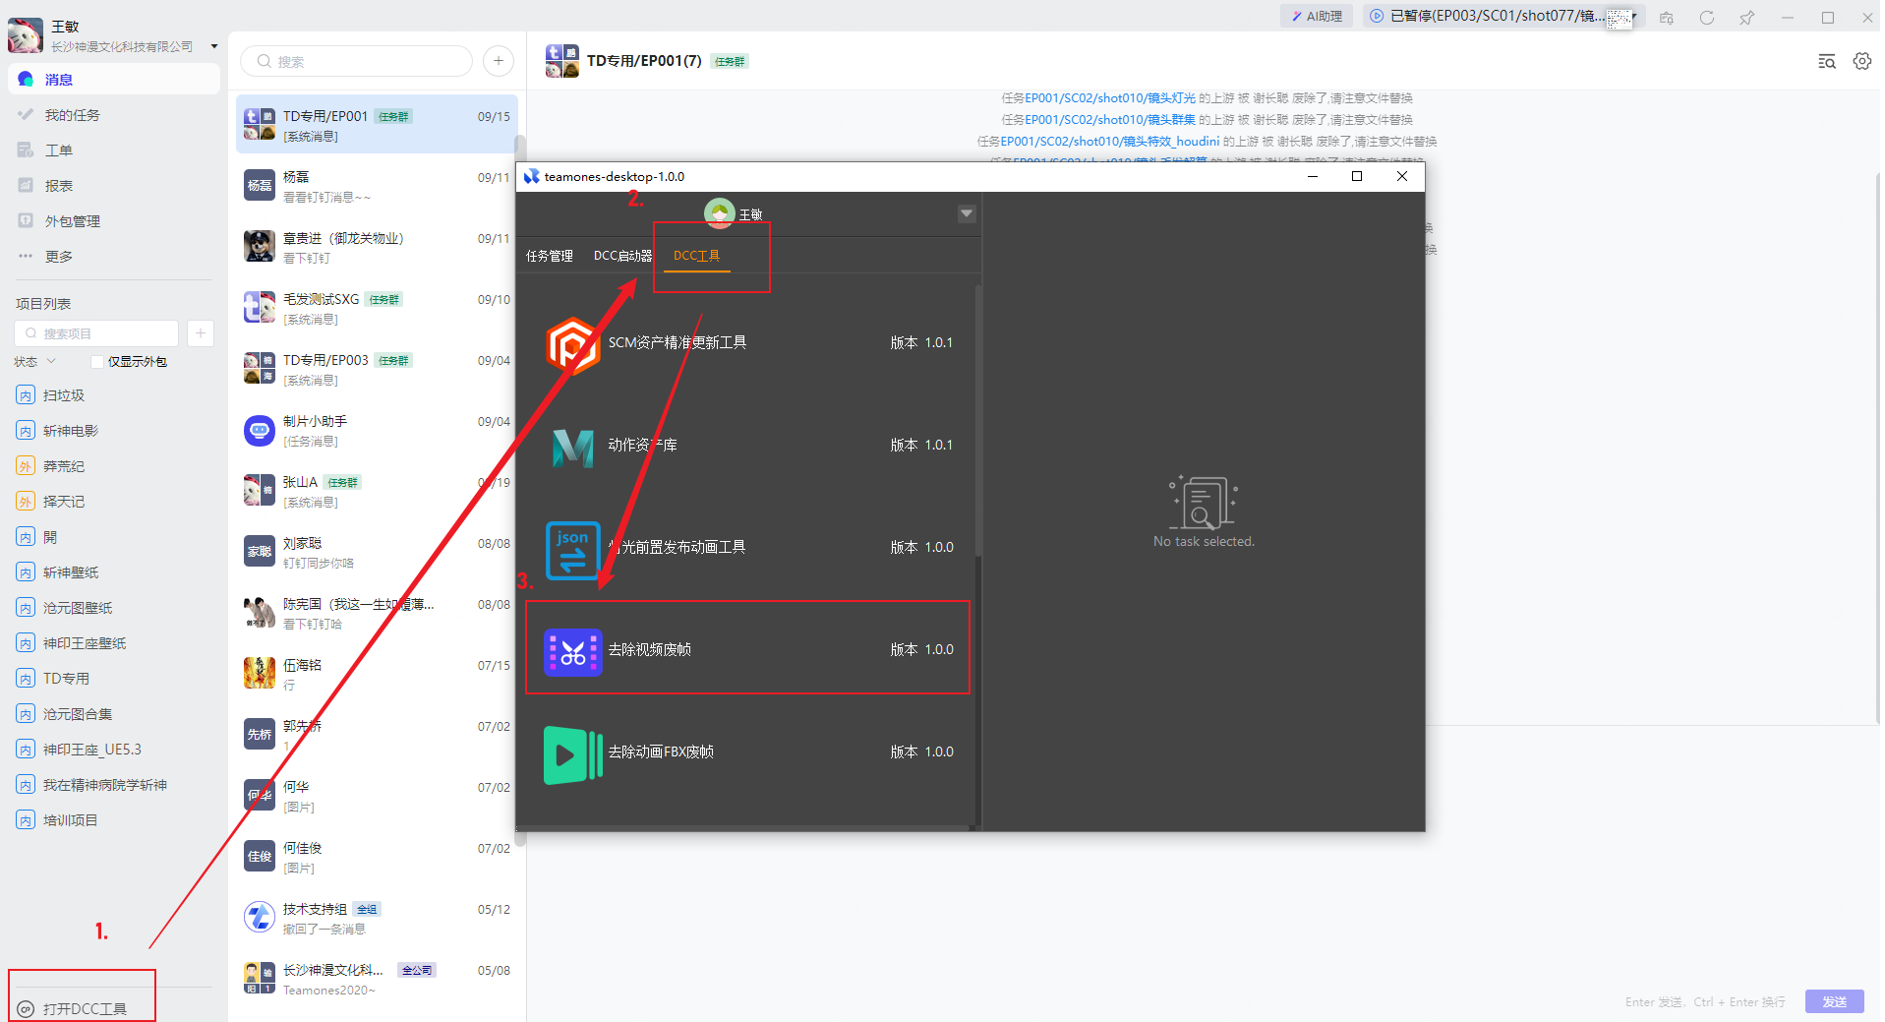The width and height of the screenshot is (1885, 1022).
Task: Open the AI助理 button
Action: tap(1317, 17)
